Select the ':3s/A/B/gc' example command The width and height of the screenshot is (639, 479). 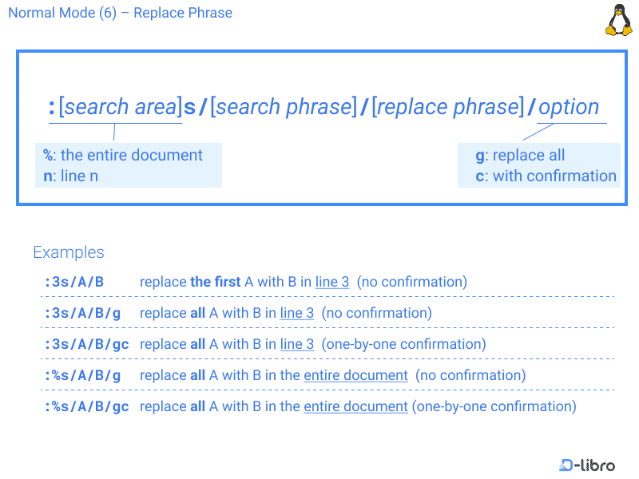point(87,345)
